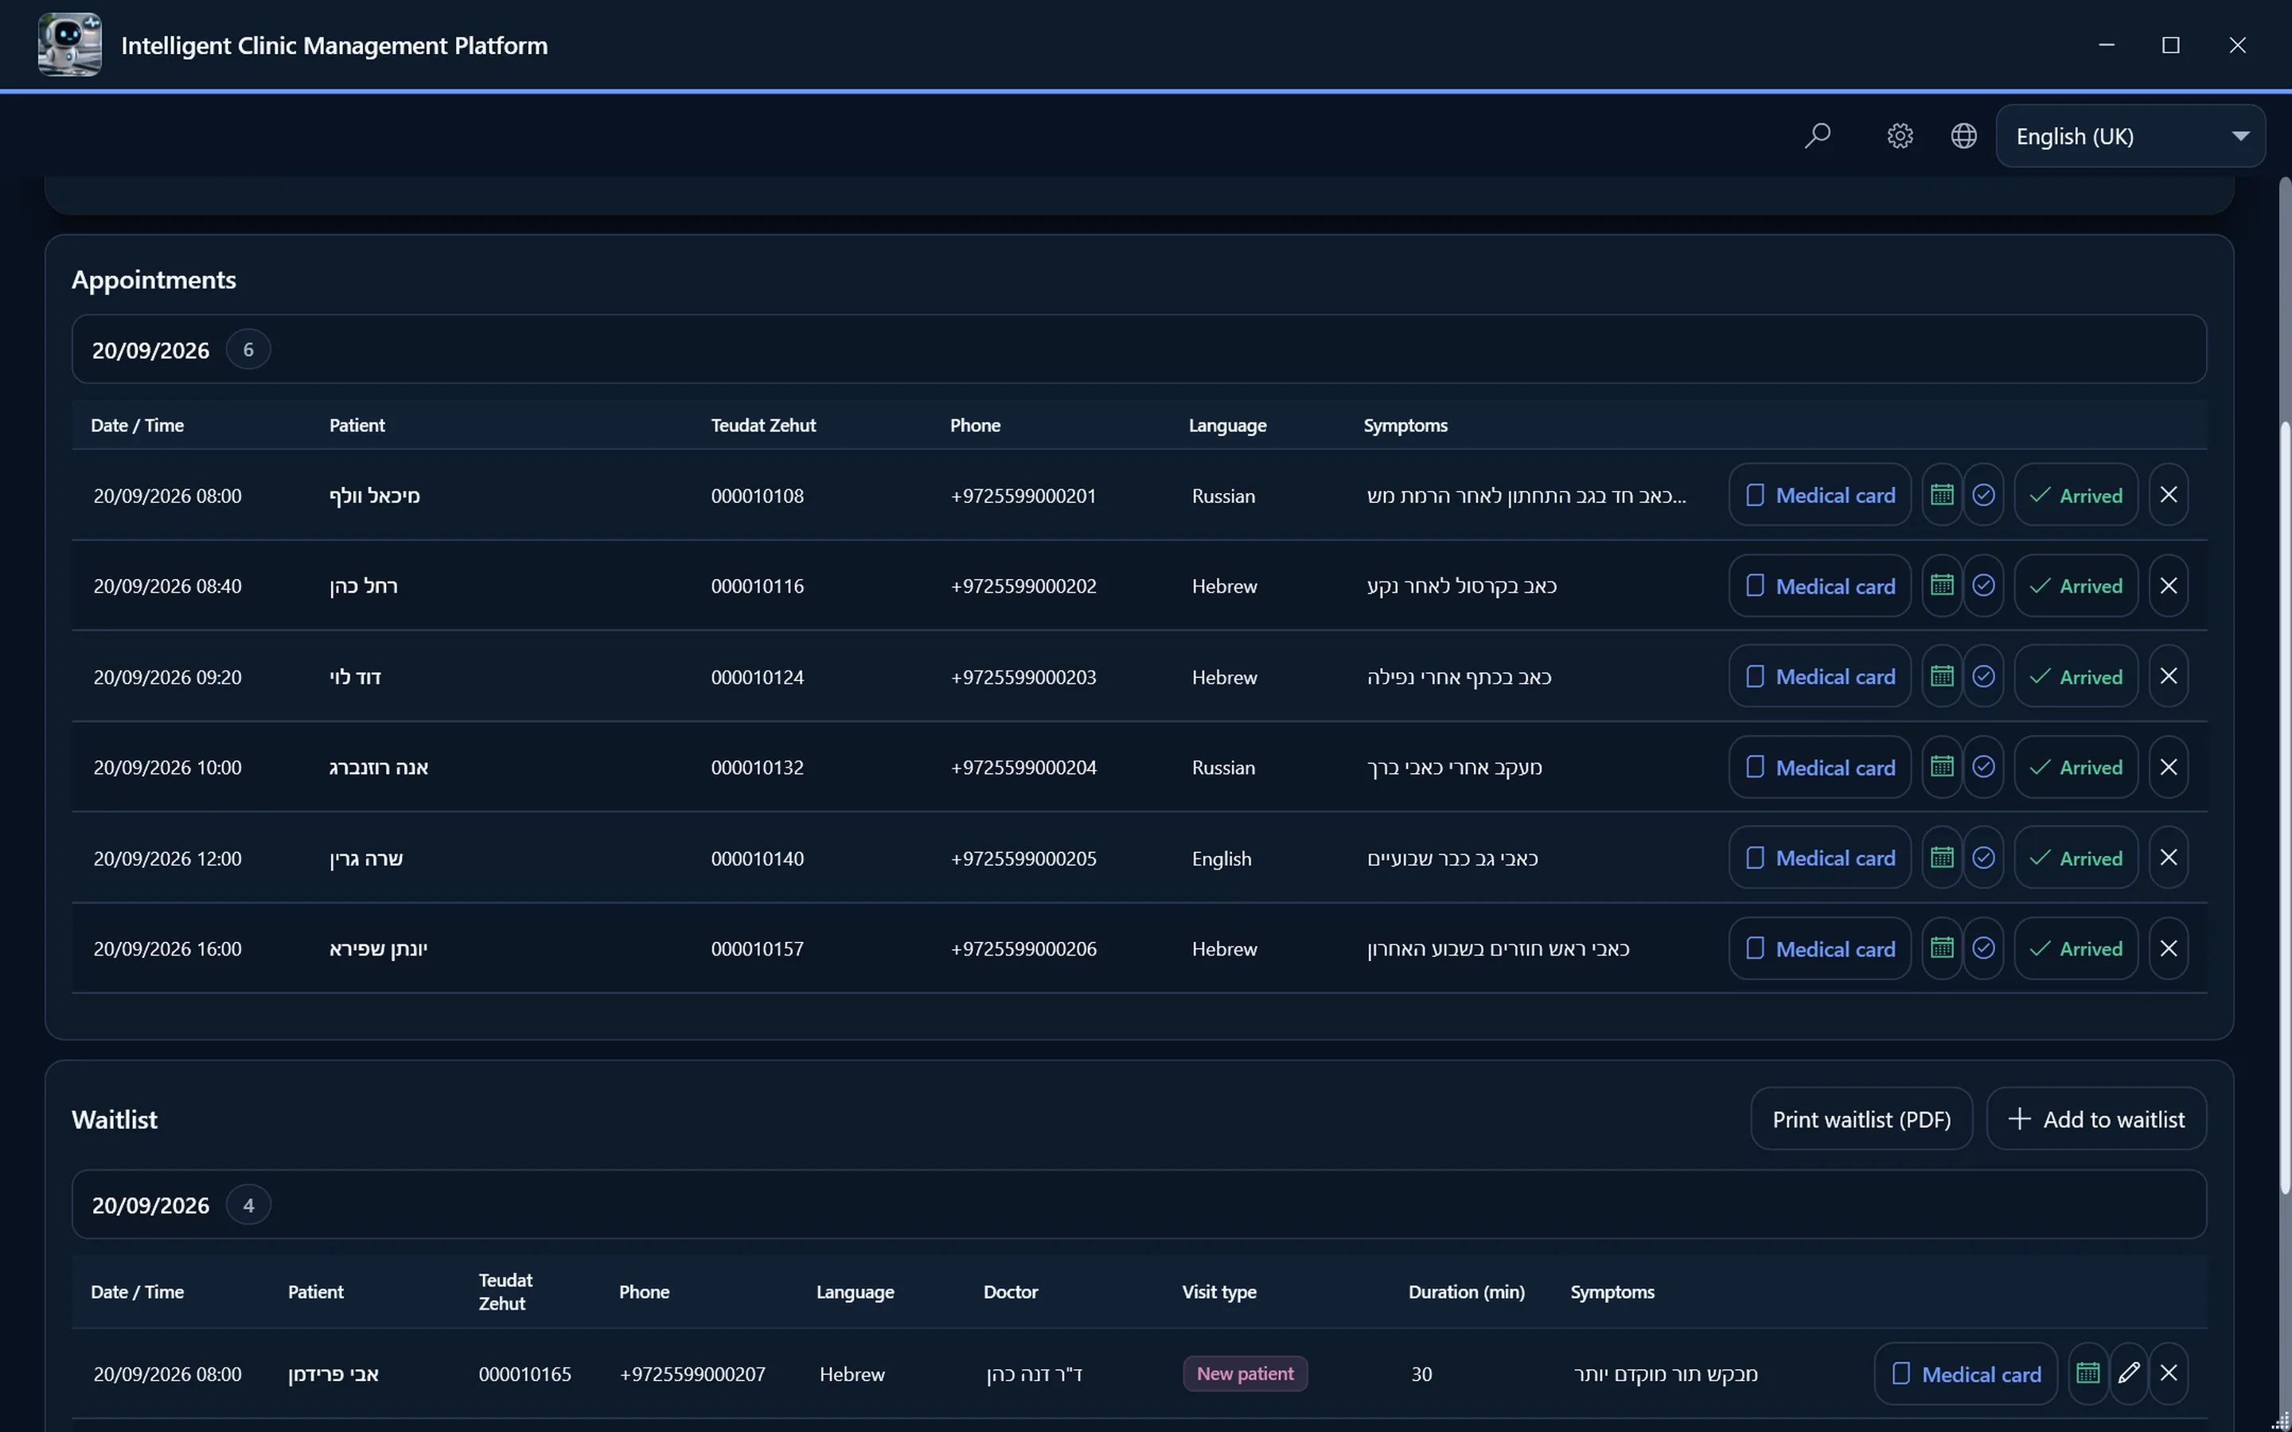Cancel the 08:00 appointment with X icon for 000010108
Screen dimensions: 2292x1432
click(2168, 494)
